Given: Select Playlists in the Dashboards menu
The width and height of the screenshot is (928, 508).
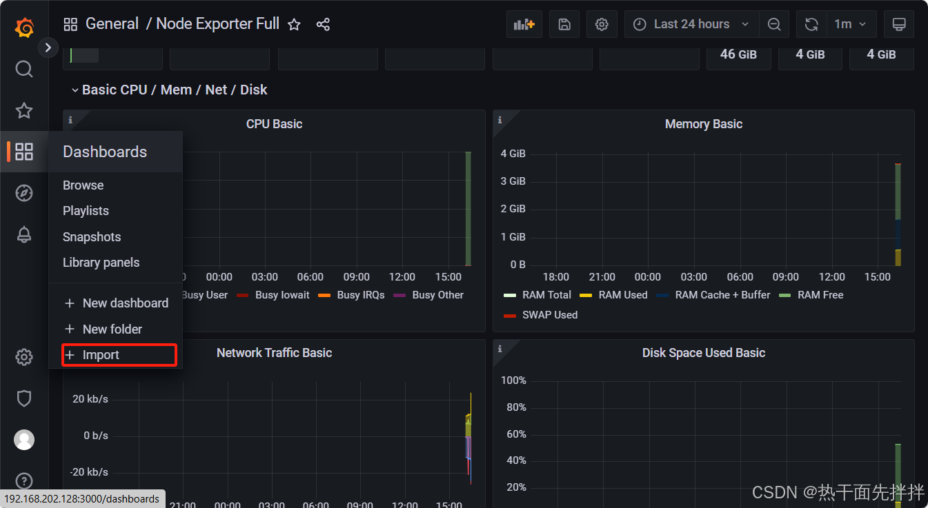Looking at the screenshot, I should [x=86, y=211].
